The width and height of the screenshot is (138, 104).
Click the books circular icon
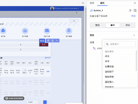coord(47,31)
